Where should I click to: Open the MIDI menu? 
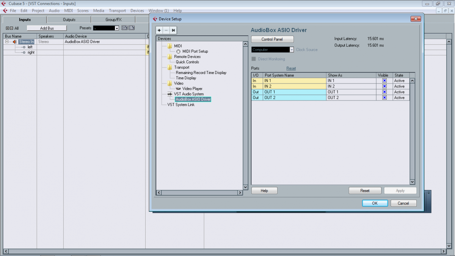point(68,11)
